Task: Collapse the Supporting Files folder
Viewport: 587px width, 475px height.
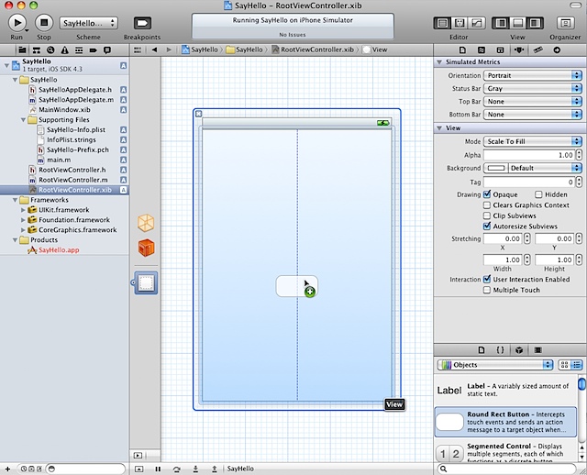Action: tap(24, 119)
